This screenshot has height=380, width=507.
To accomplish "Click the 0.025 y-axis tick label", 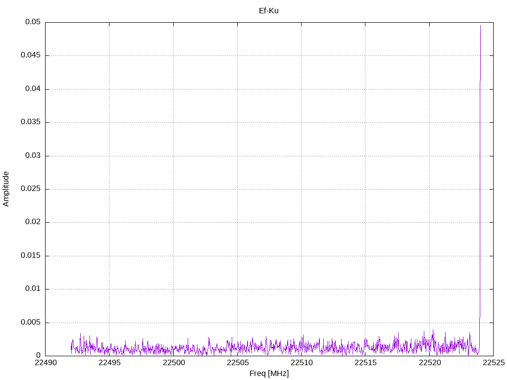I will (x=31, y=189).
